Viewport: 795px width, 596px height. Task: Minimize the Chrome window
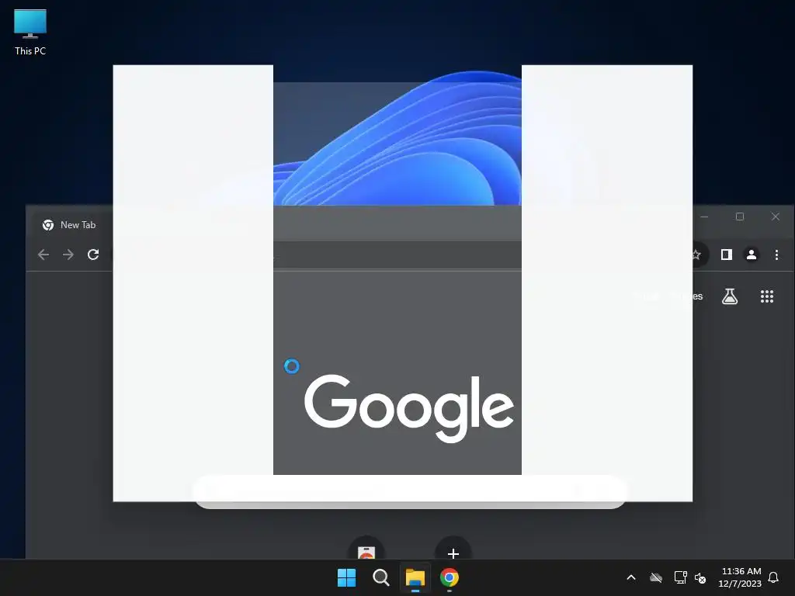(x=704, y=217)
